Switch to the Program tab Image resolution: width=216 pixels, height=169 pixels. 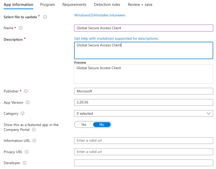(47, 5)
